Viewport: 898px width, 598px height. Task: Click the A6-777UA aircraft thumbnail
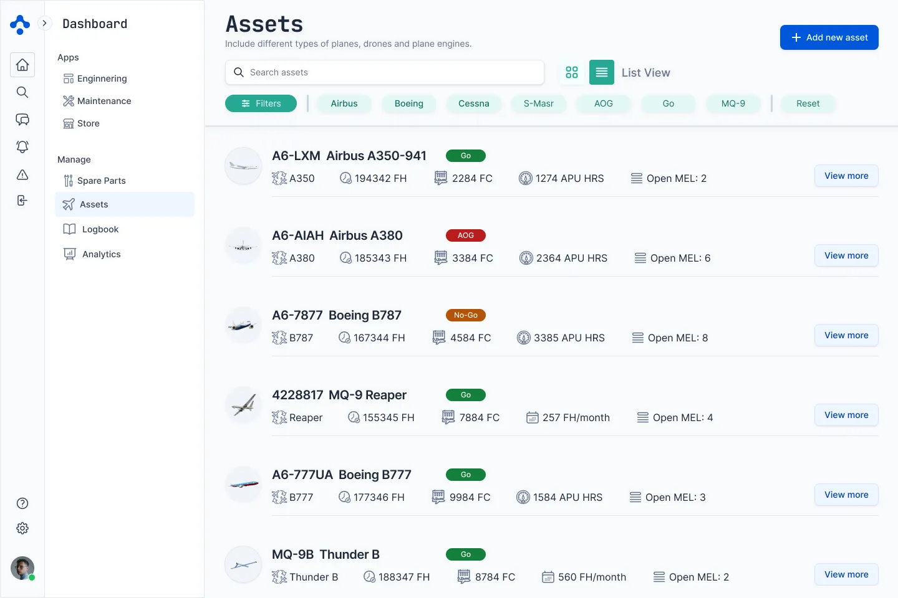pos(243,485)
